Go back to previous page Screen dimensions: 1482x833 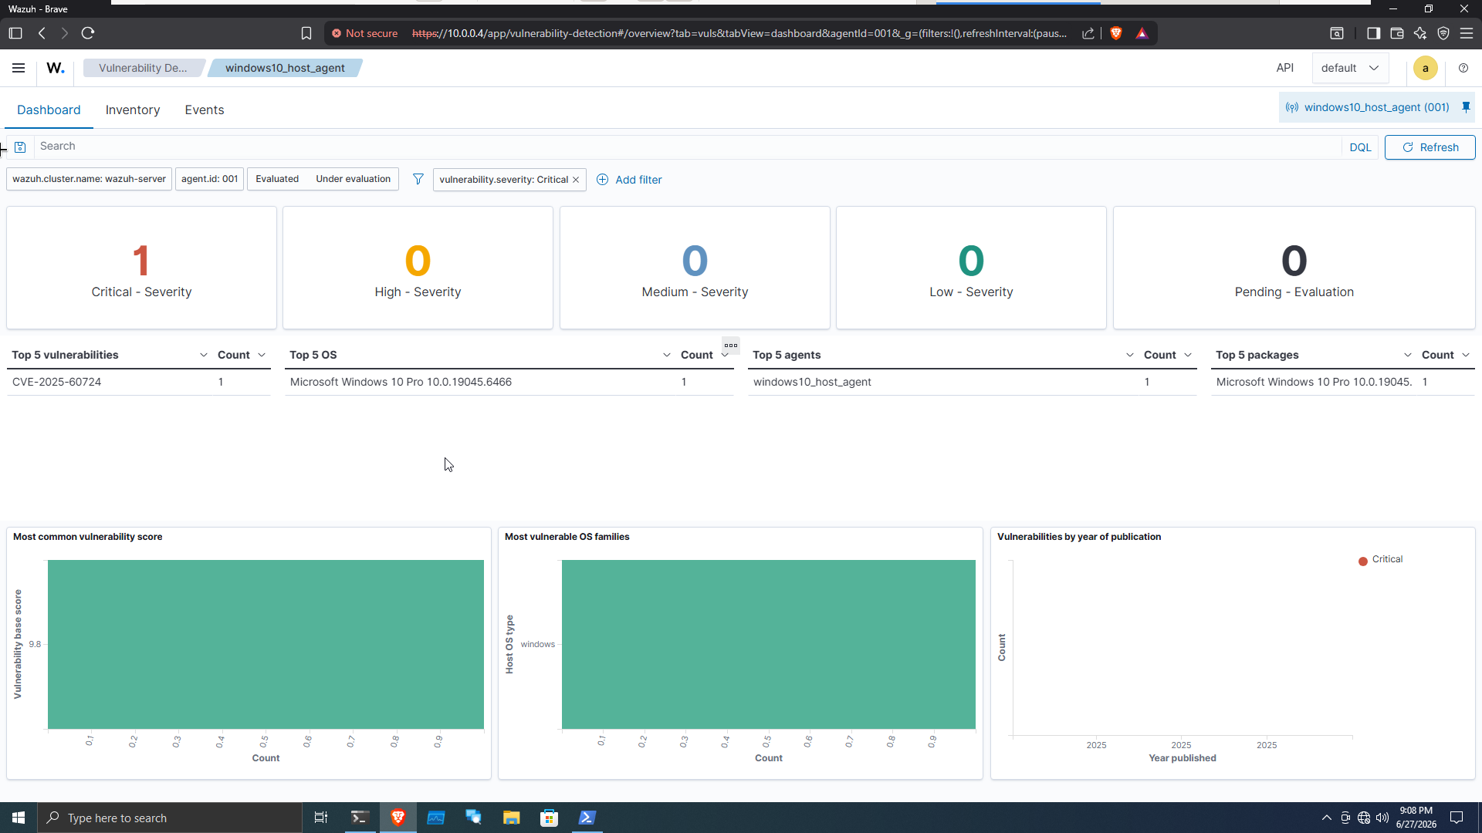point(42,33)
